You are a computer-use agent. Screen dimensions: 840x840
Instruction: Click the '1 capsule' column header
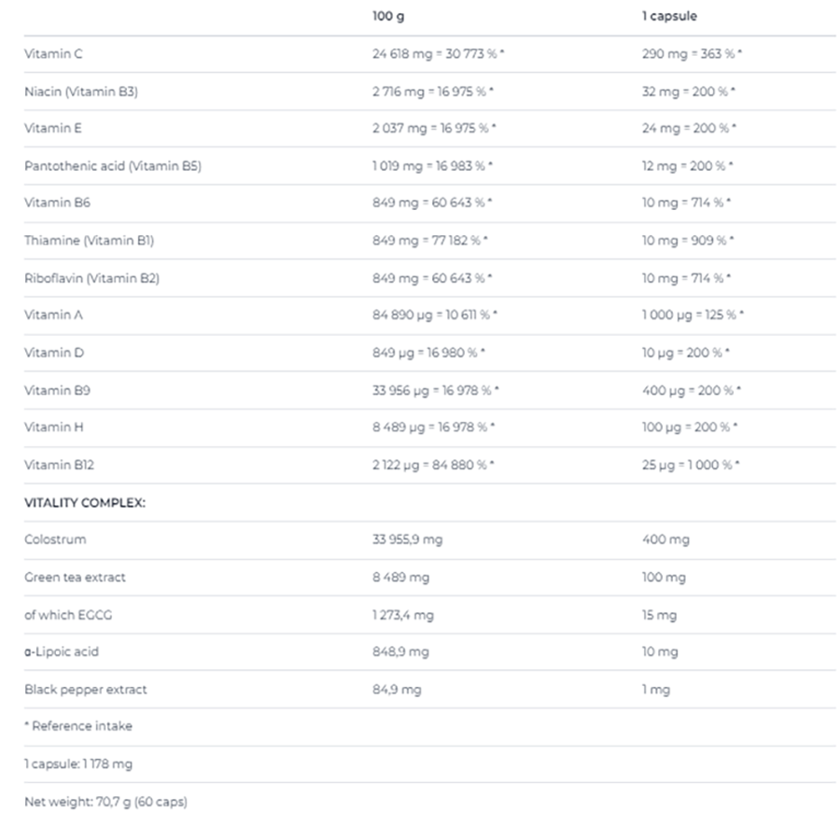click(x=668, y=17)
